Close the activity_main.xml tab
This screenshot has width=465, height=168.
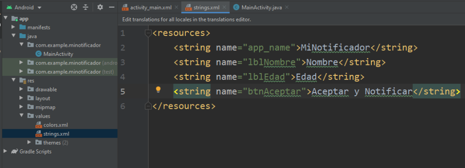177,8
